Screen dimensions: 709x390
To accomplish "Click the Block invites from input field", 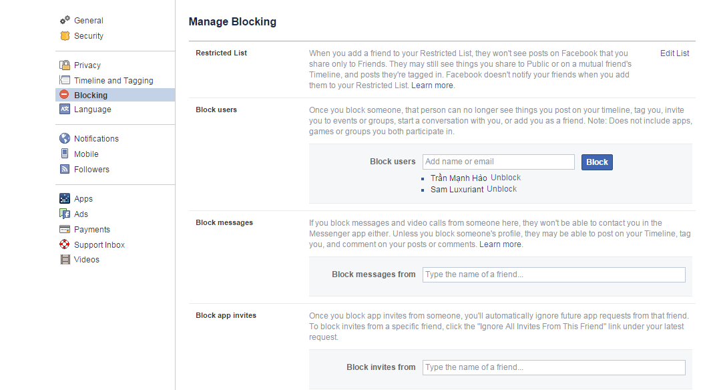I will pos(553,367).
